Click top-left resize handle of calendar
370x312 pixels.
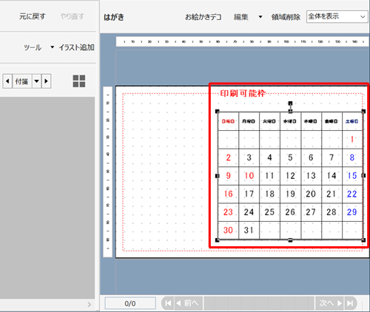pyautogui.click(x=218, y=112)
